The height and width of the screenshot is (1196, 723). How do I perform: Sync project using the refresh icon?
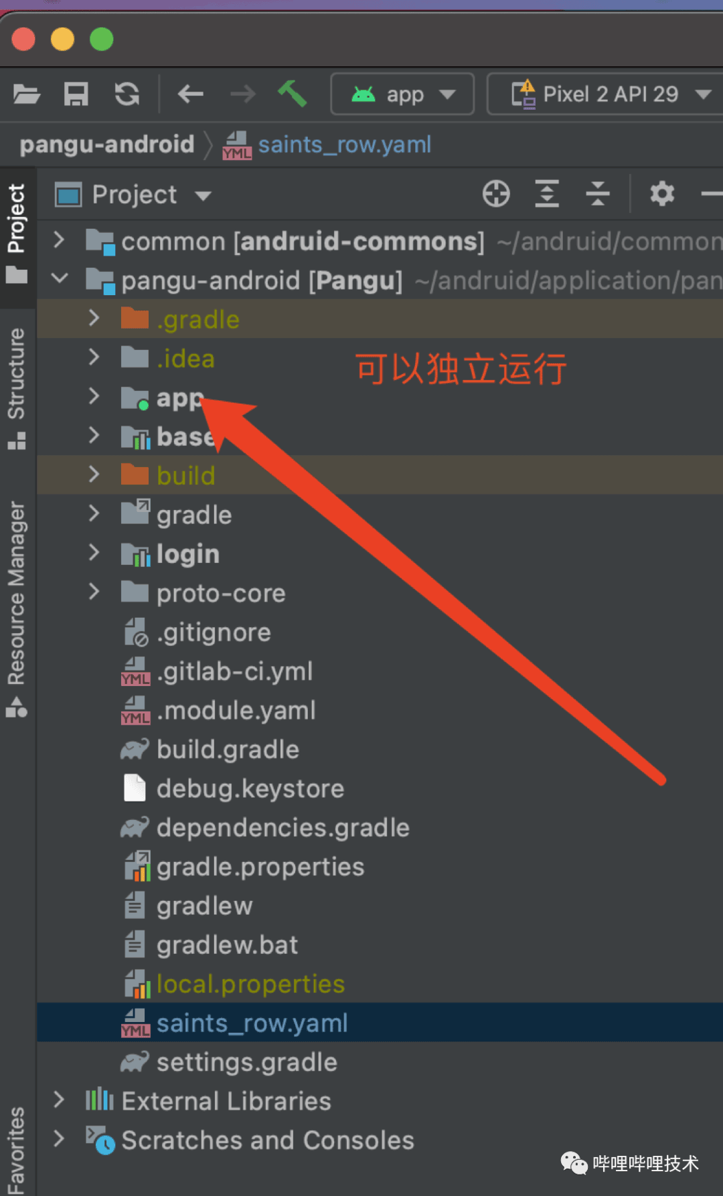tap(127, 94)
